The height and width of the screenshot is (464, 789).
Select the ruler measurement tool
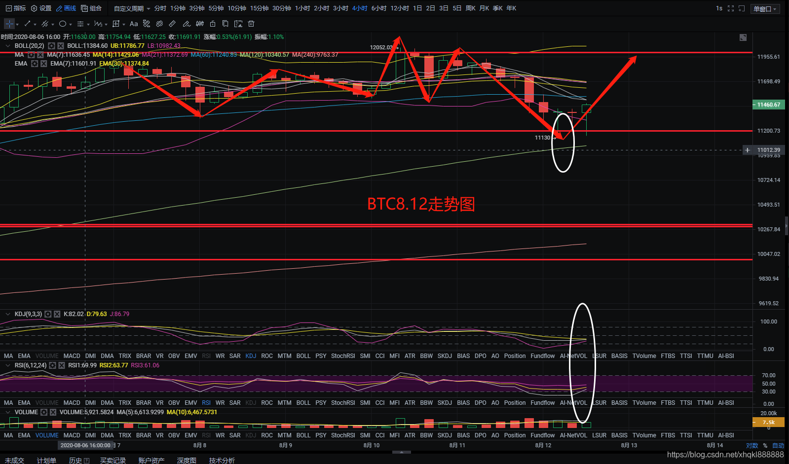coord(172,24)
